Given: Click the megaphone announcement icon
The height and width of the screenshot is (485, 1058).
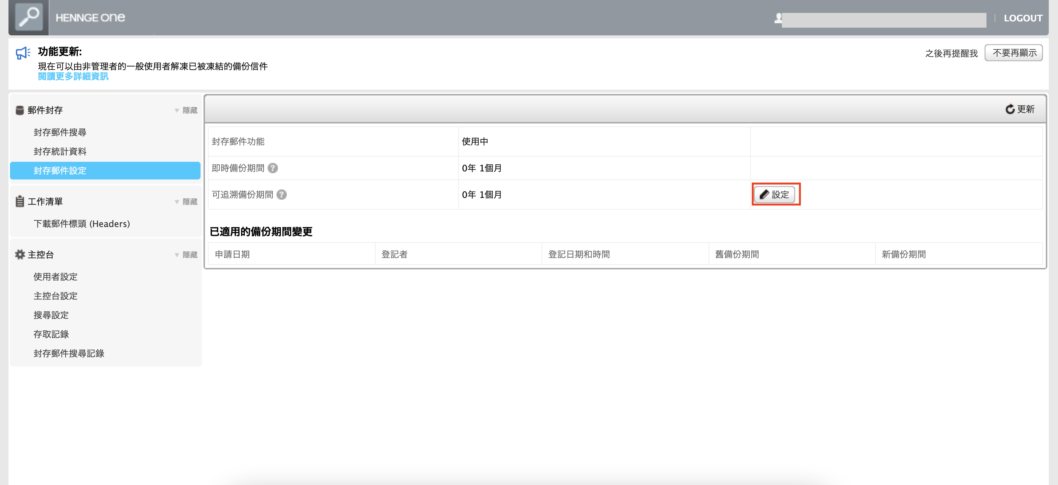Looking at the screenshot, I should [x=23, y=53].
